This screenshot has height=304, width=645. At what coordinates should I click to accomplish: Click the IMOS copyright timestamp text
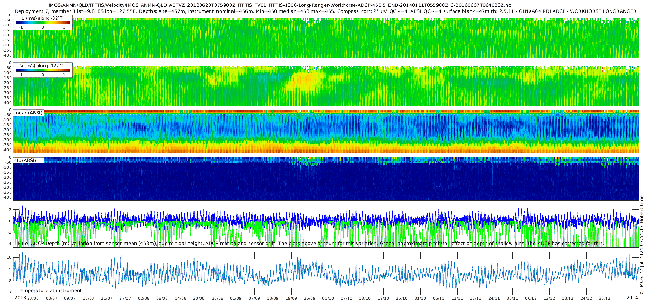641,246
